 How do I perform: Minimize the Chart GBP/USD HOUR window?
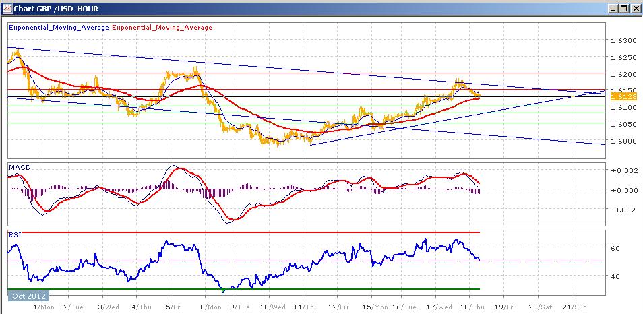613,8
